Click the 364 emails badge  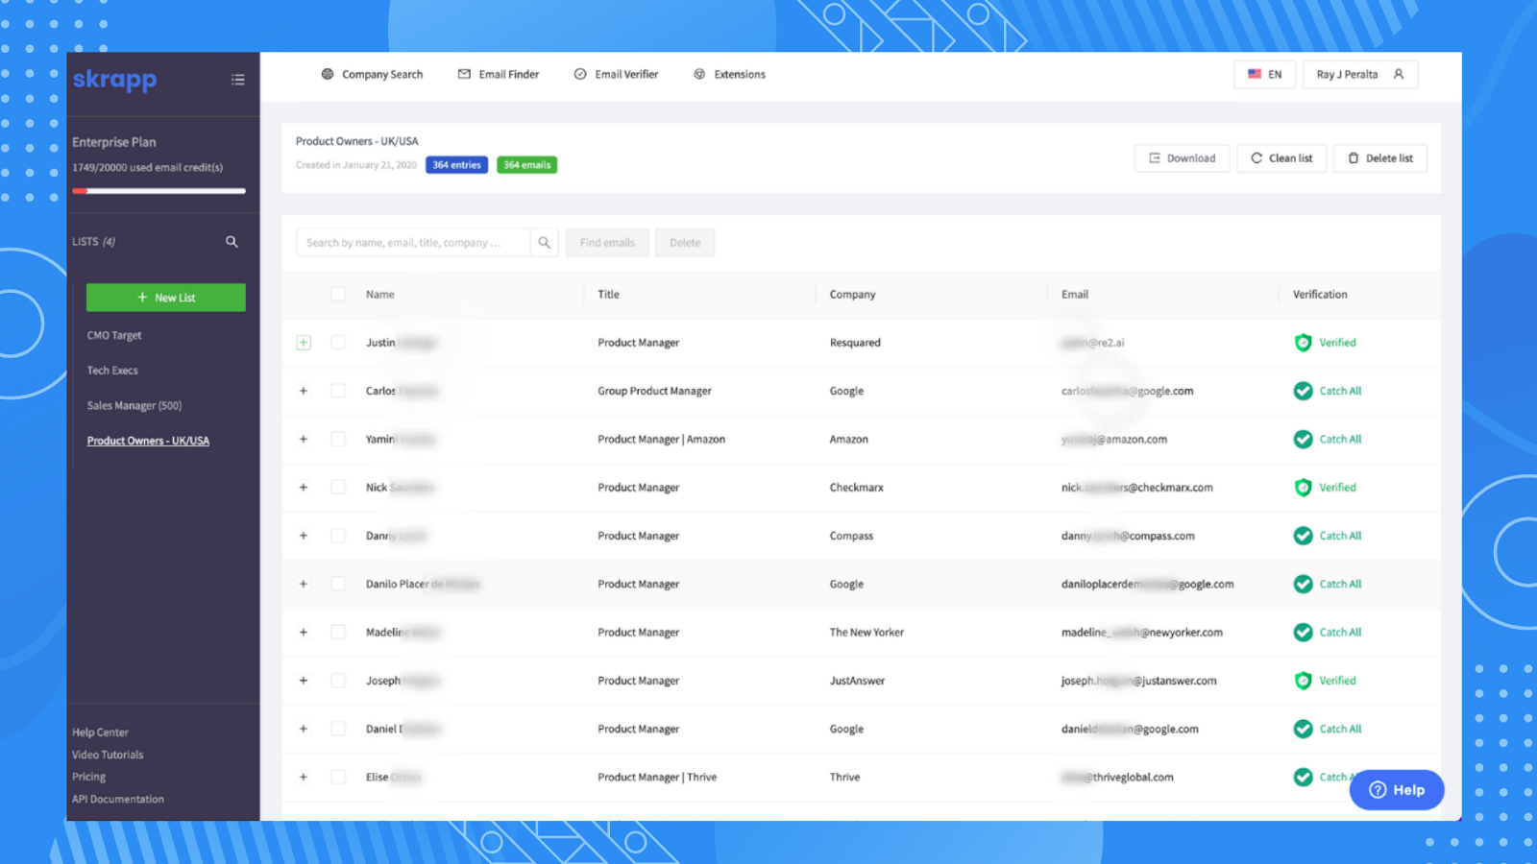(527, 165)
